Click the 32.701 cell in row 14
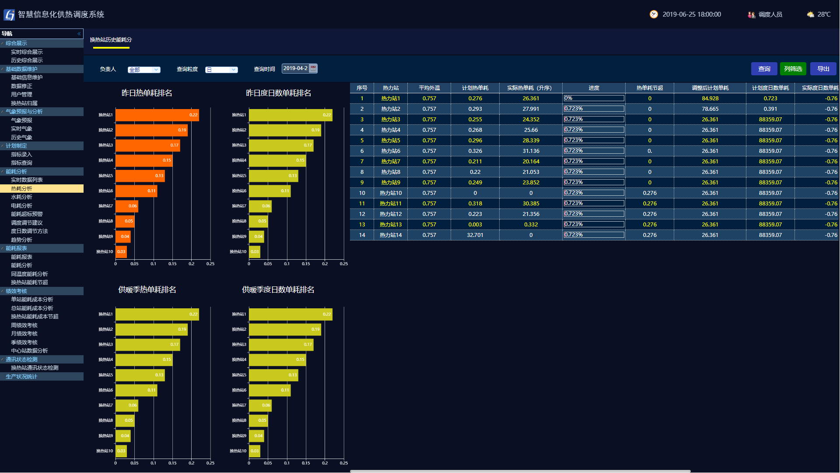The height and width of the screenshot is (473, 840). point(475,235)
